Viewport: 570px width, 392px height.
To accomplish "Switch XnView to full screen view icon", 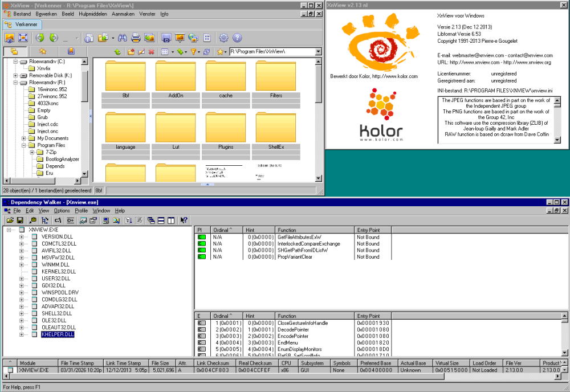I will tap(23, 38).
